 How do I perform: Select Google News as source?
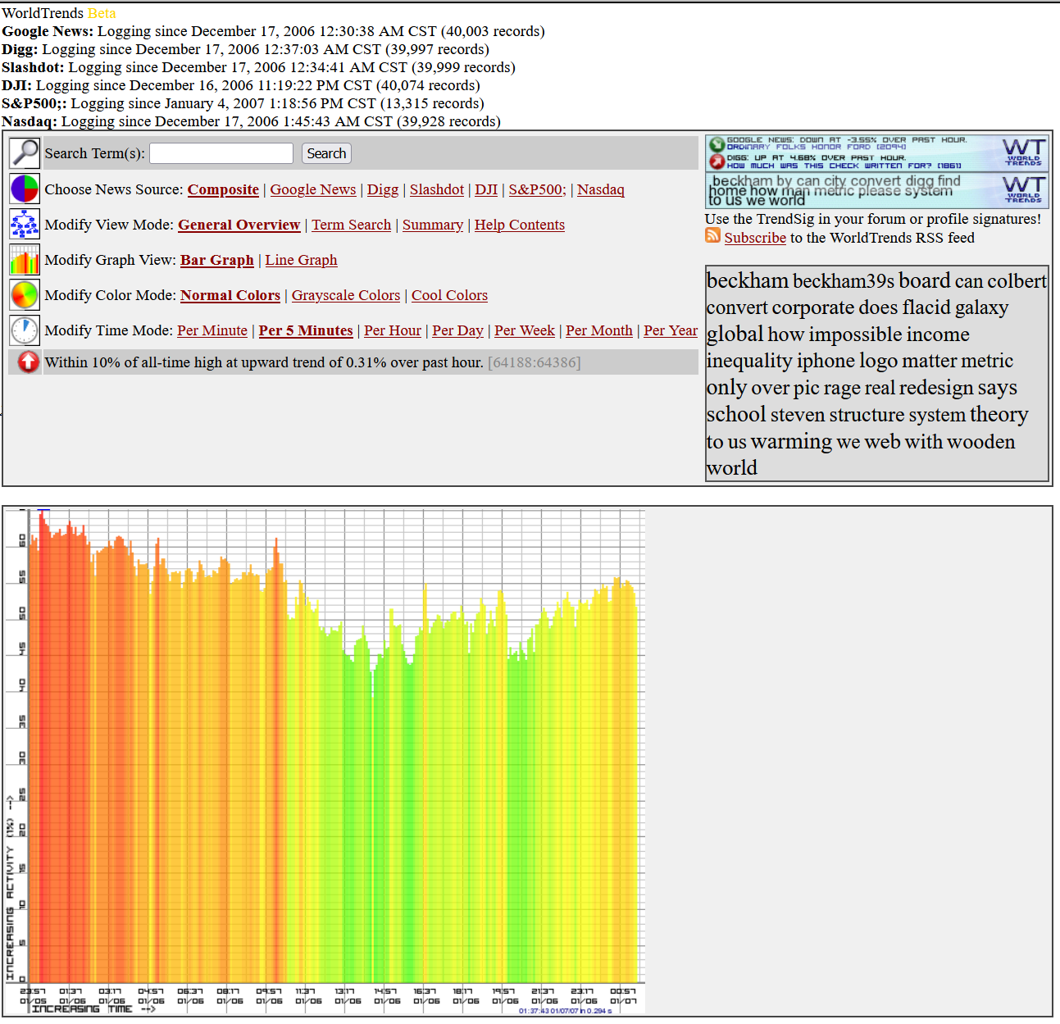click(313, 189)
